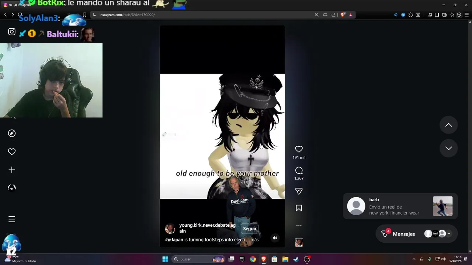This screenshot has height=265, width=472.
Task: Open the Brave Shields lion icon
Action: click(343, 15)
